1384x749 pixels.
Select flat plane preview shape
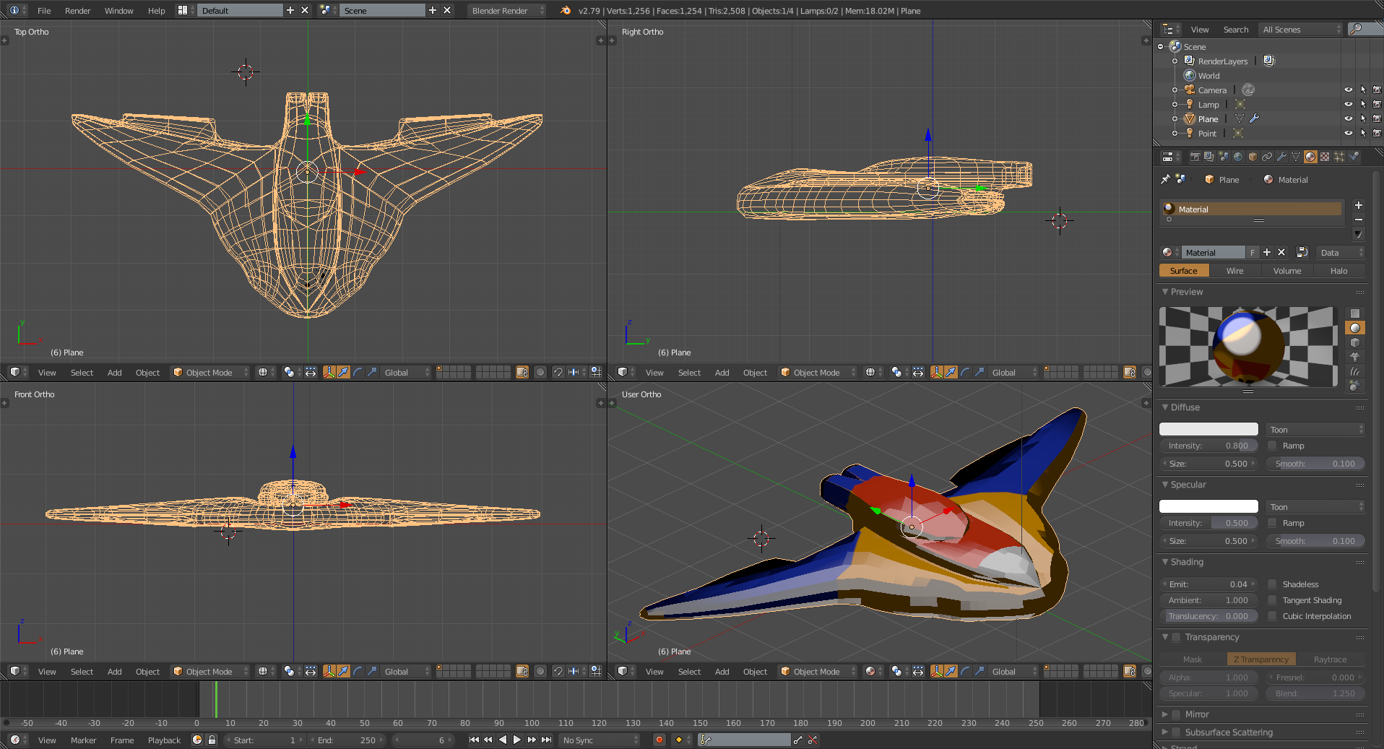[x=1355, y=313]
